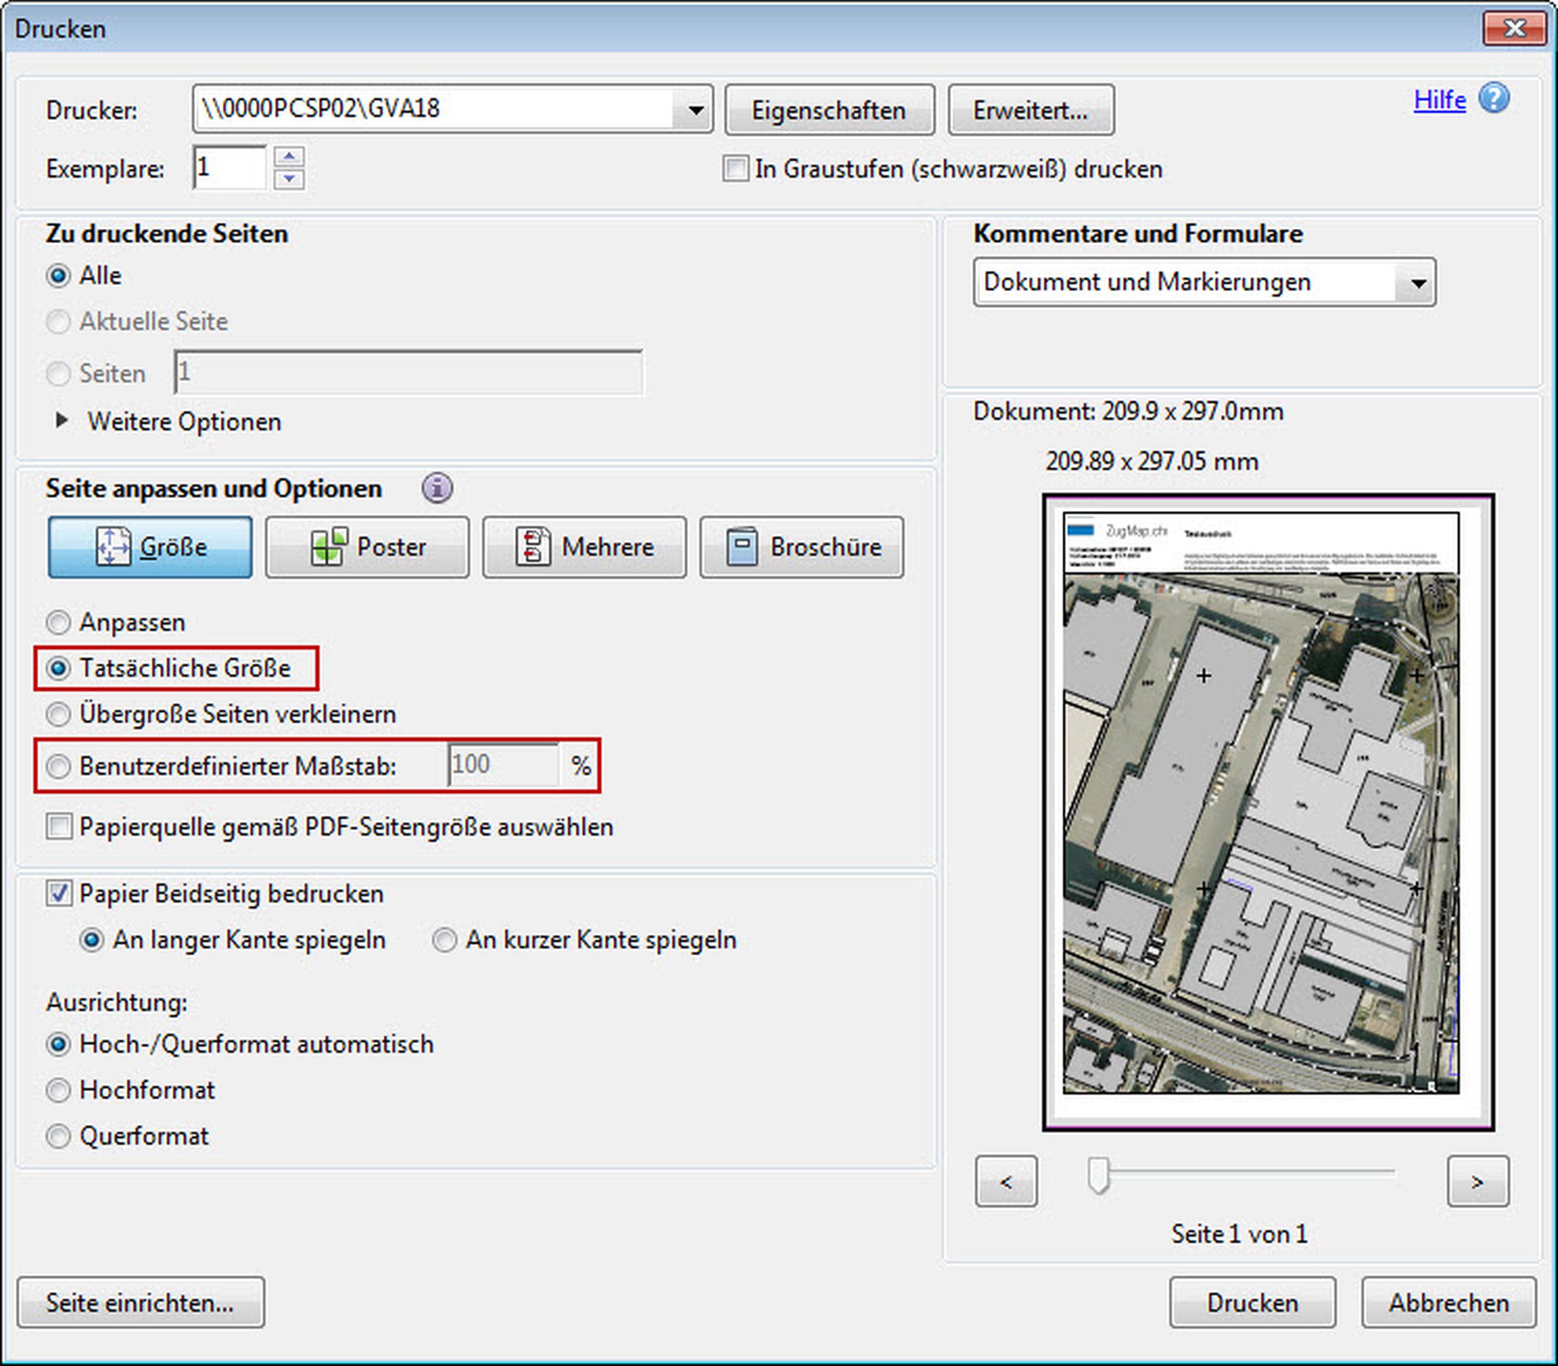Screen dimensions: 1558x1366
Task: Click the page preview slider handle
Action: pos(1098,1174)
